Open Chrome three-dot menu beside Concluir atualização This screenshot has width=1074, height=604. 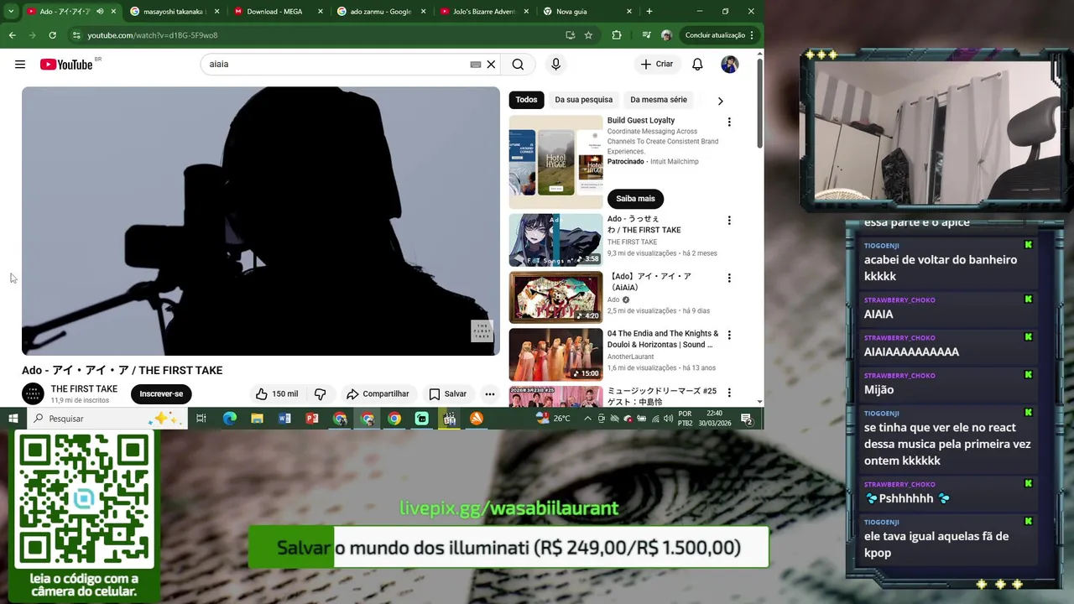coord(752,35)
